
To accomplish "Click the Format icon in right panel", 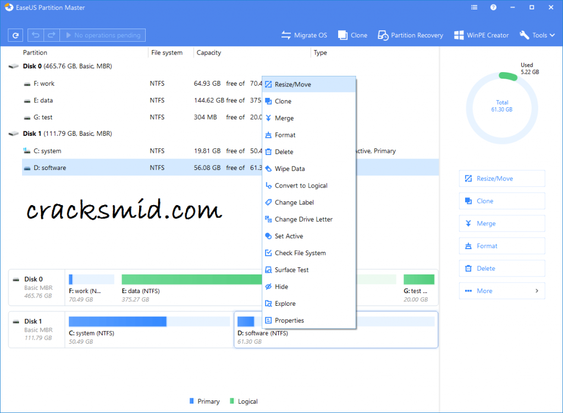I will (468, 246).
